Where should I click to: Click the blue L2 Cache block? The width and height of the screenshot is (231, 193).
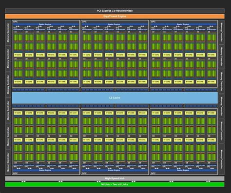[115, 98]
